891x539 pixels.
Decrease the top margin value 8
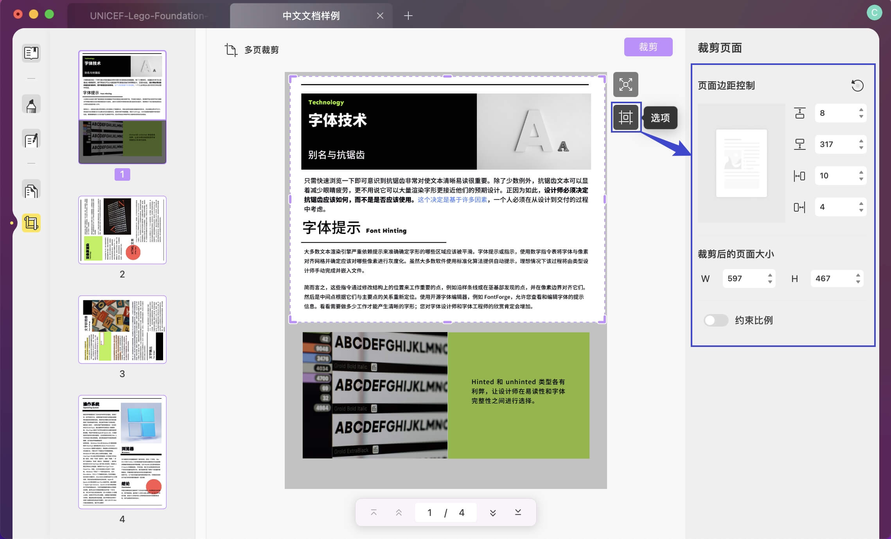[861, 117]
